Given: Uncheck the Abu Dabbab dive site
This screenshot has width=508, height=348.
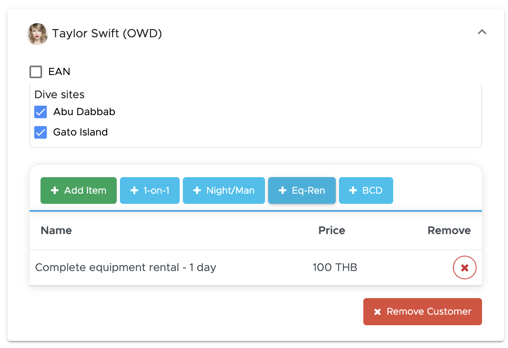Looking at the screenshot, I should [40, 112].
